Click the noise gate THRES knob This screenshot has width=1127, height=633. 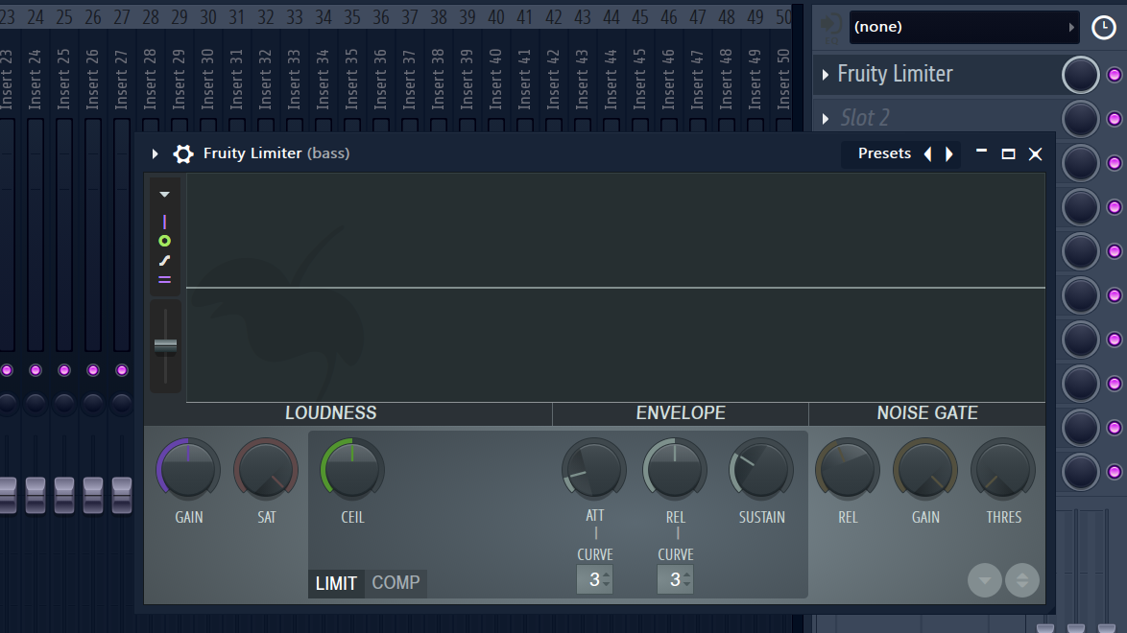(1003, 470)
